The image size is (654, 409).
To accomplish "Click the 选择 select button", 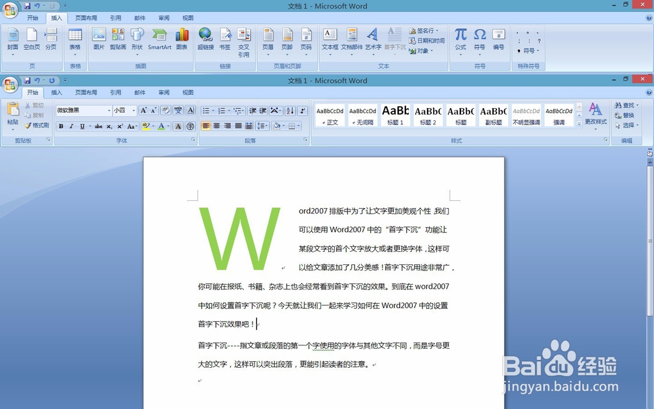I will (627, 125).
